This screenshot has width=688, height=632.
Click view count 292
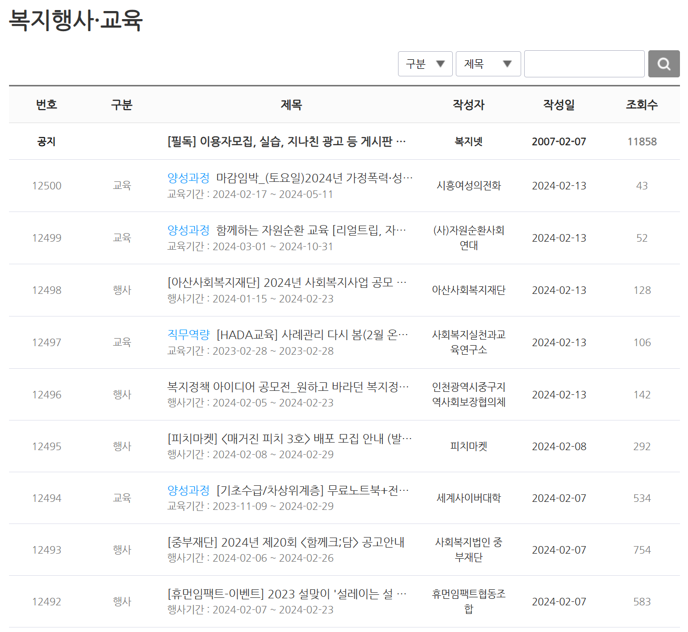point(642,447)
